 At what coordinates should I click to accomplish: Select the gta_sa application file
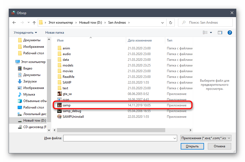pos(67,94)
